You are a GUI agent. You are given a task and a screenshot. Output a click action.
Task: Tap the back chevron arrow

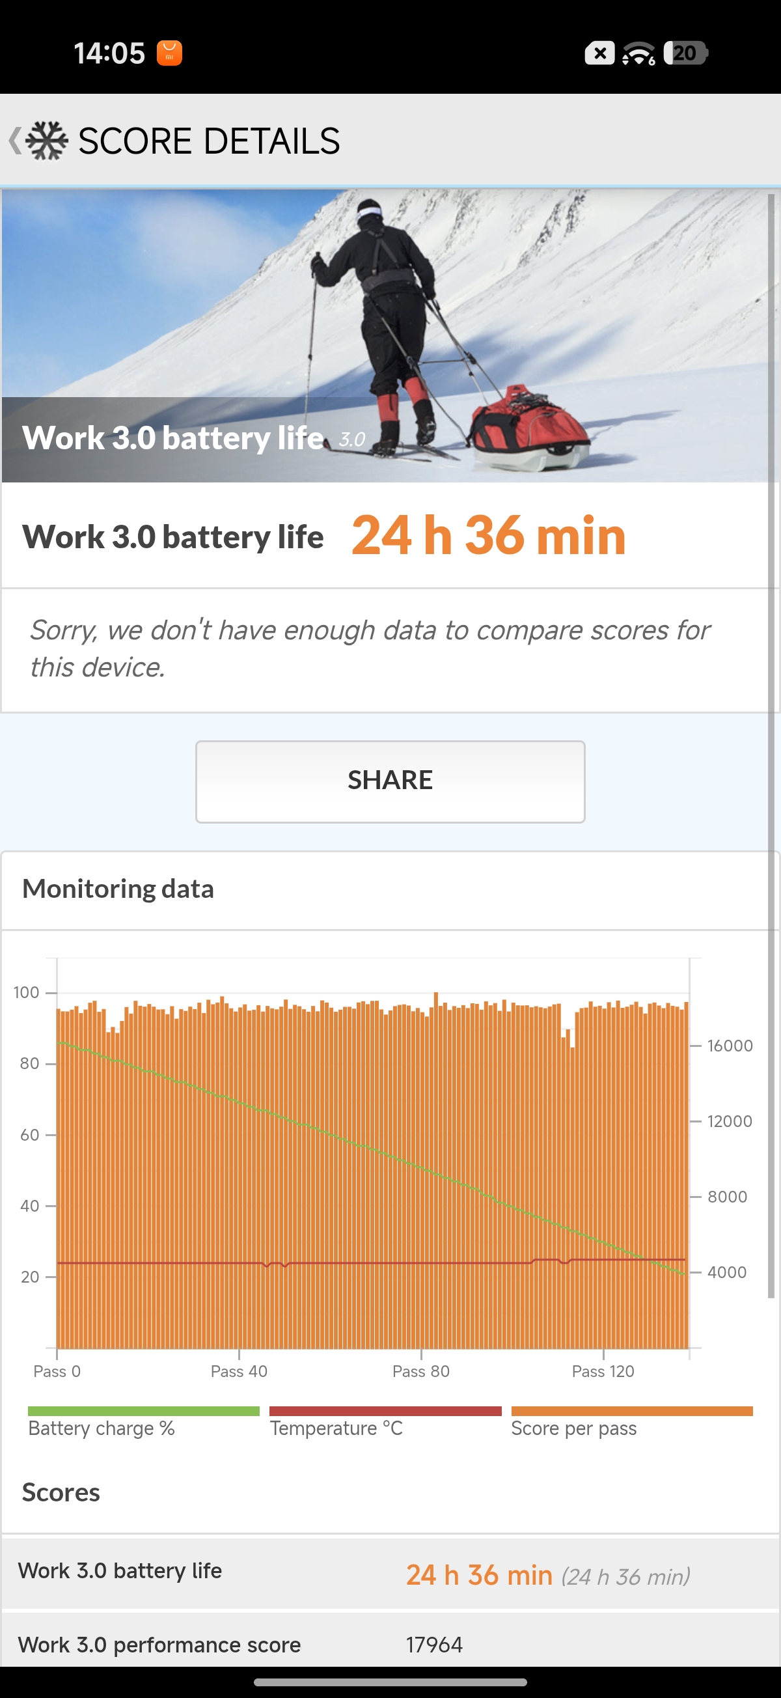tap(14, 141)
